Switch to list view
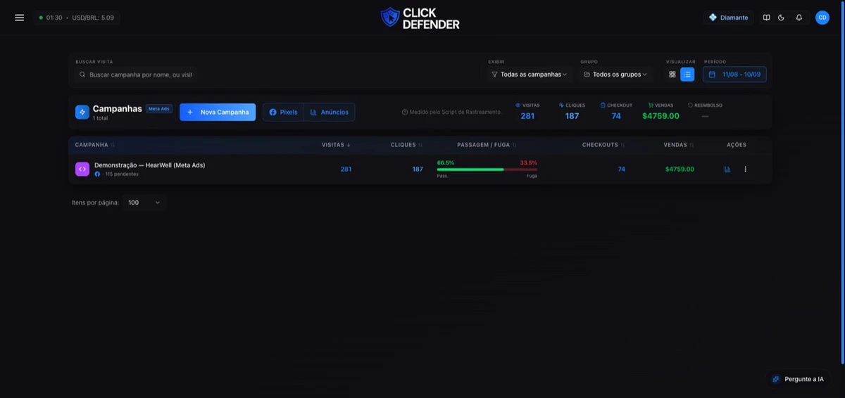 [x=687, y=75]
